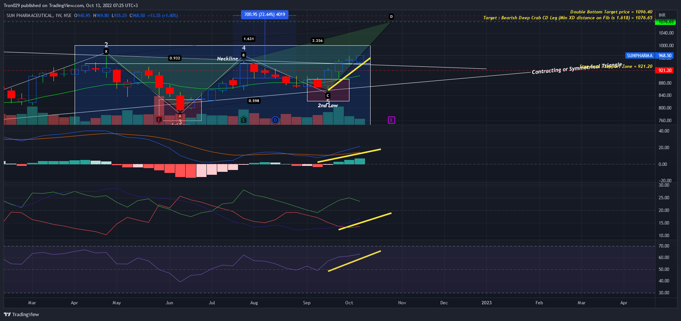The width and height of the screenshot is (681, 321).
Task: Click the Bearish Deep Crab target text
Action: (568, 17)
